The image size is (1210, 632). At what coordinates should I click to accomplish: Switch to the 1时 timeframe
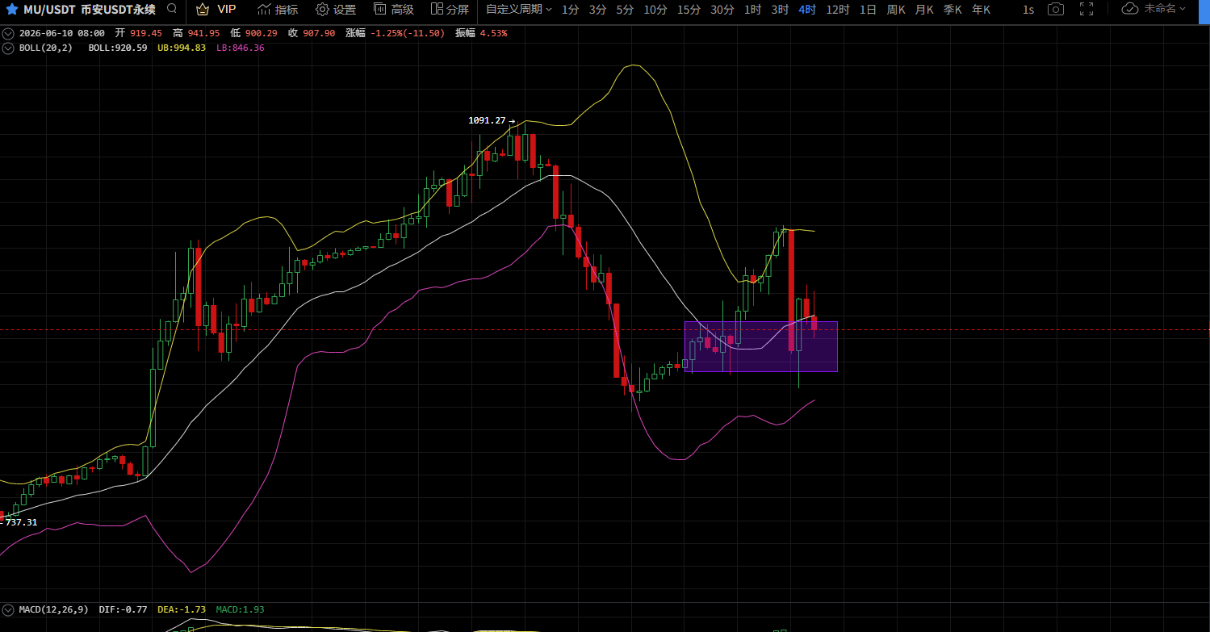pos(752,9)
